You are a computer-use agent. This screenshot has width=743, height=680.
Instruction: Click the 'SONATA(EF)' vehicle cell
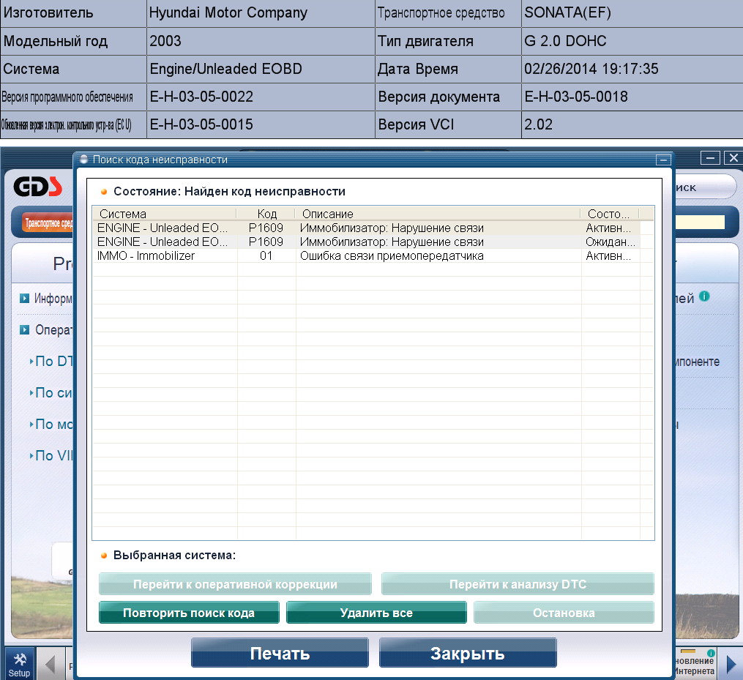coord(632,13)
